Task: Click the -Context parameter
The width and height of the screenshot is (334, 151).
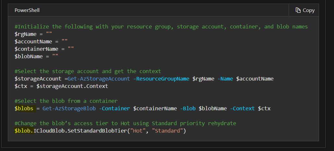Action: (x=243, y=109)
